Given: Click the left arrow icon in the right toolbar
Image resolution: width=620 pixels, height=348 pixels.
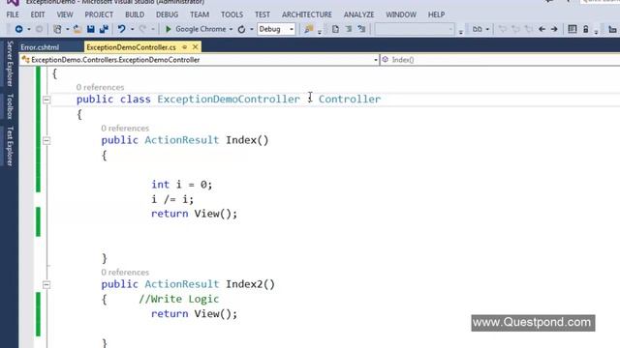Looking at the screenshot, I should click(542, 29).
